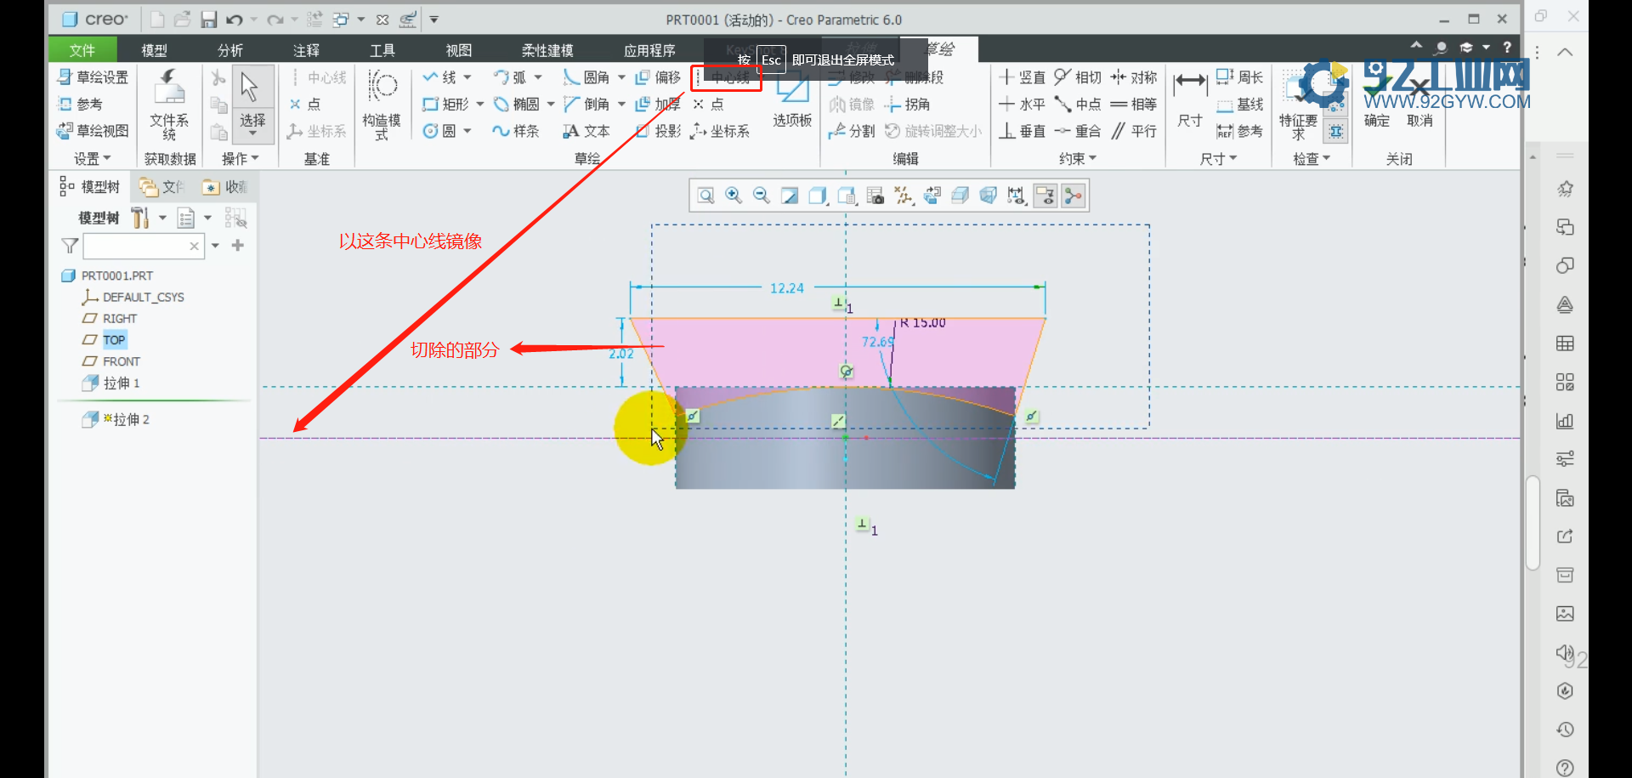Click the Dimension (尺寸) tool
Image resolution: width=1632 pixels, height=778 pixels.
[1190, 99]
